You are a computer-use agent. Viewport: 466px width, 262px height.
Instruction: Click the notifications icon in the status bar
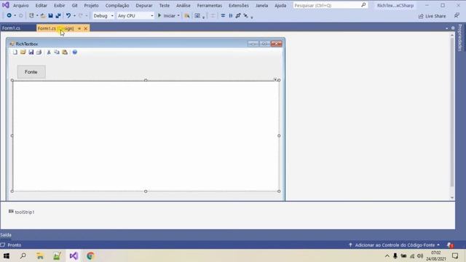point(450,245)
